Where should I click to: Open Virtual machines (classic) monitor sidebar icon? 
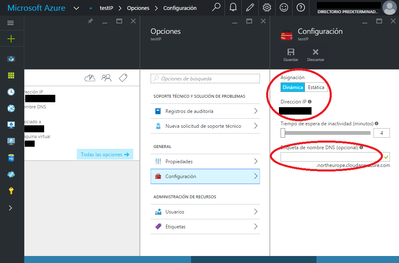tap(11, 125)
